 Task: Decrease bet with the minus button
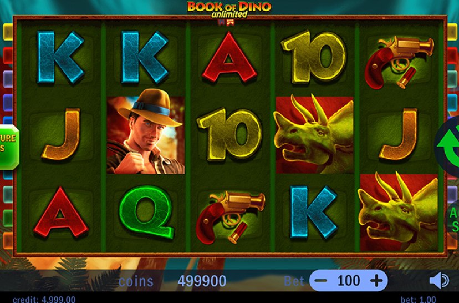pos(321,281)
